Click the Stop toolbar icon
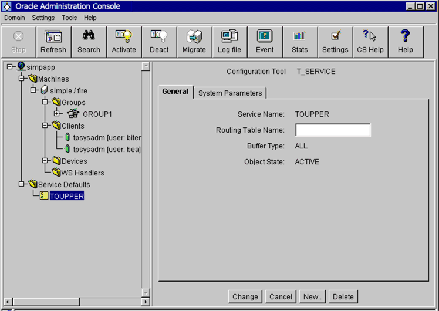 coord(18,36)
